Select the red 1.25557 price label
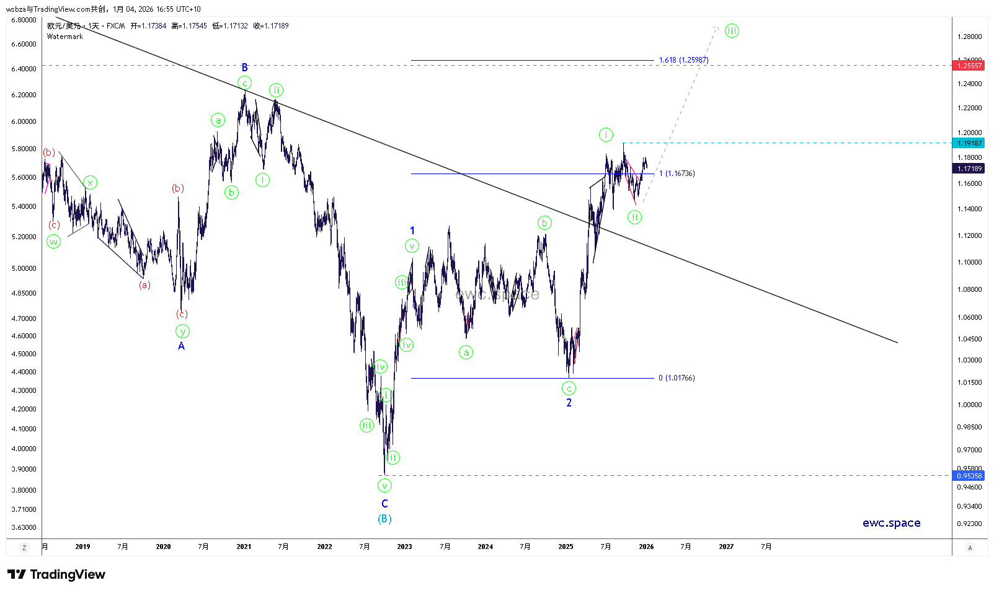 (969, 66)
